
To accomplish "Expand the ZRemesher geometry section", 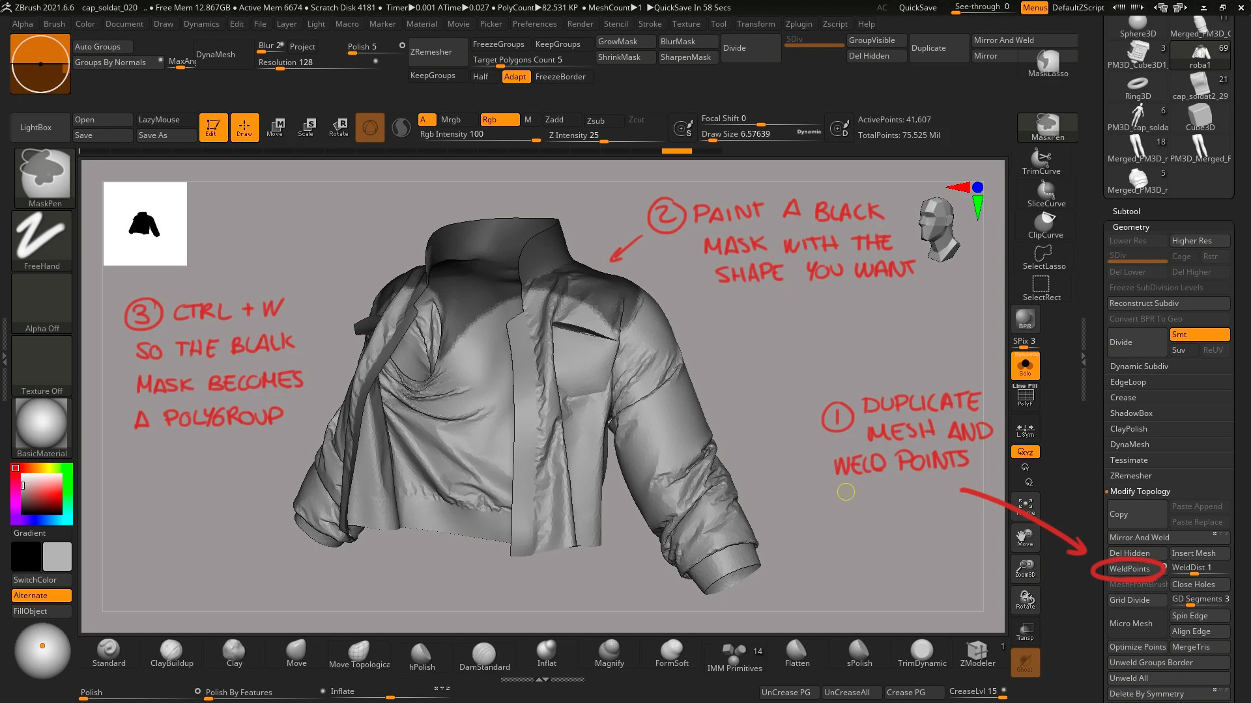I will point(1130,476).
